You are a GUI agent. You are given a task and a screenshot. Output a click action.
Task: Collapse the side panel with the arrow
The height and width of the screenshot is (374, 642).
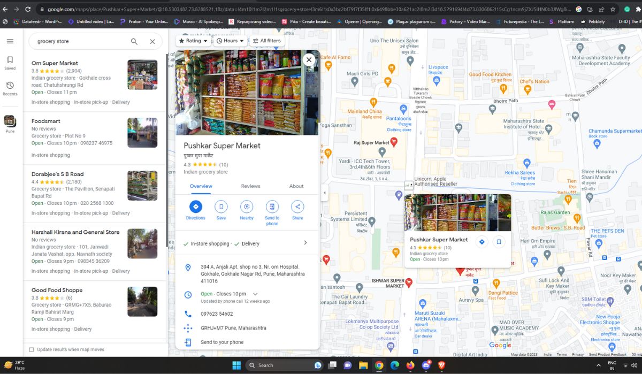(324, 193)
